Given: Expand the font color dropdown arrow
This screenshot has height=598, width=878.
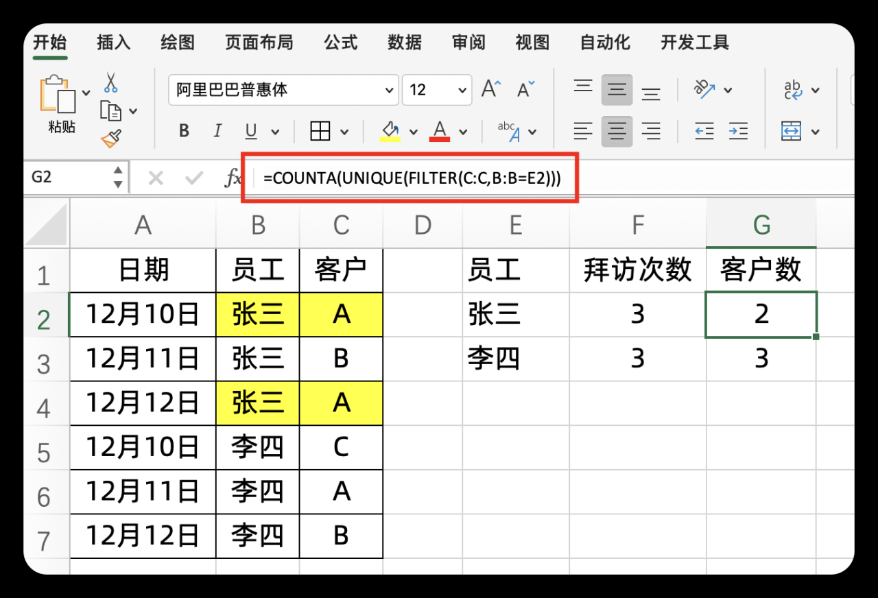Looking at the screenshot, I should point(463,132).
